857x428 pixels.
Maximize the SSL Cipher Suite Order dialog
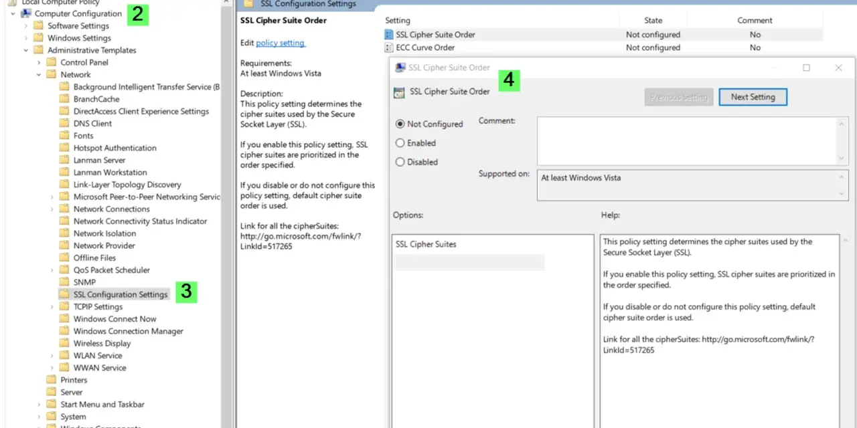[806, 68]
